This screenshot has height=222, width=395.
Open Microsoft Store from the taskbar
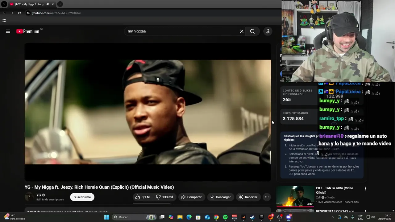tap(198, 217)
